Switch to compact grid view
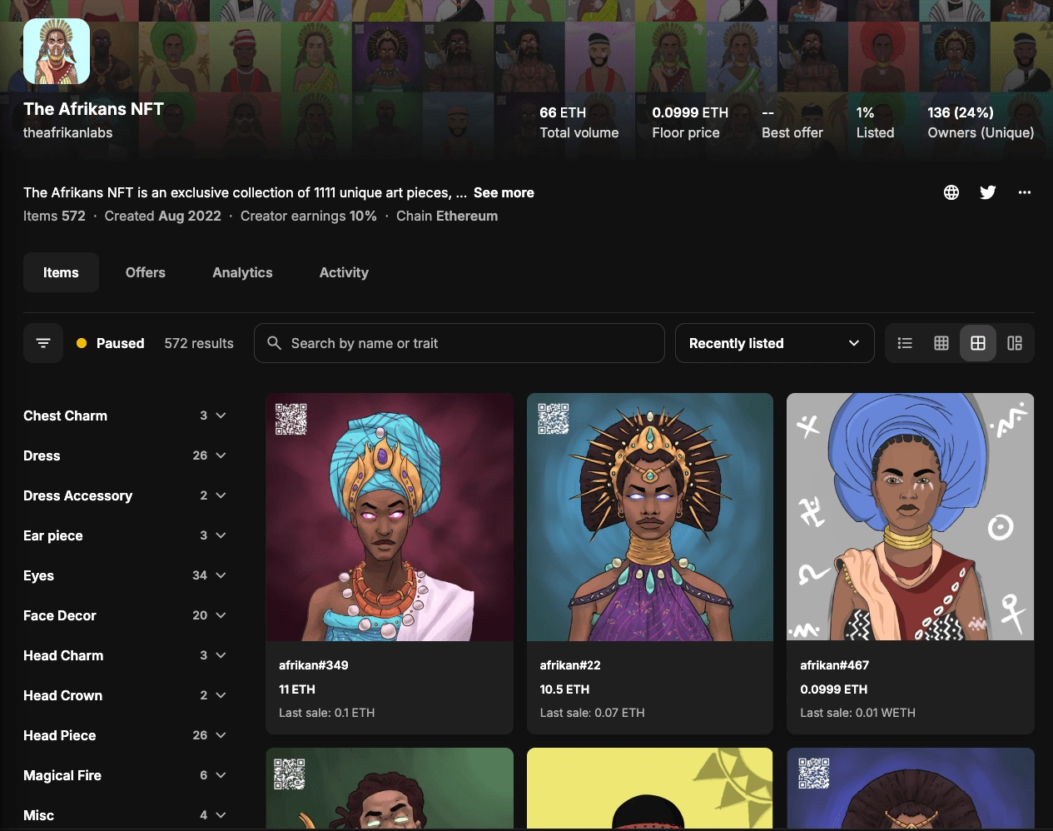 (941, 343)
